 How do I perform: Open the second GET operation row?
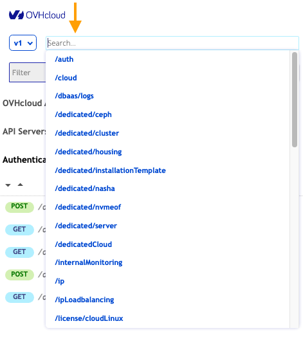[x=25, y=252]
